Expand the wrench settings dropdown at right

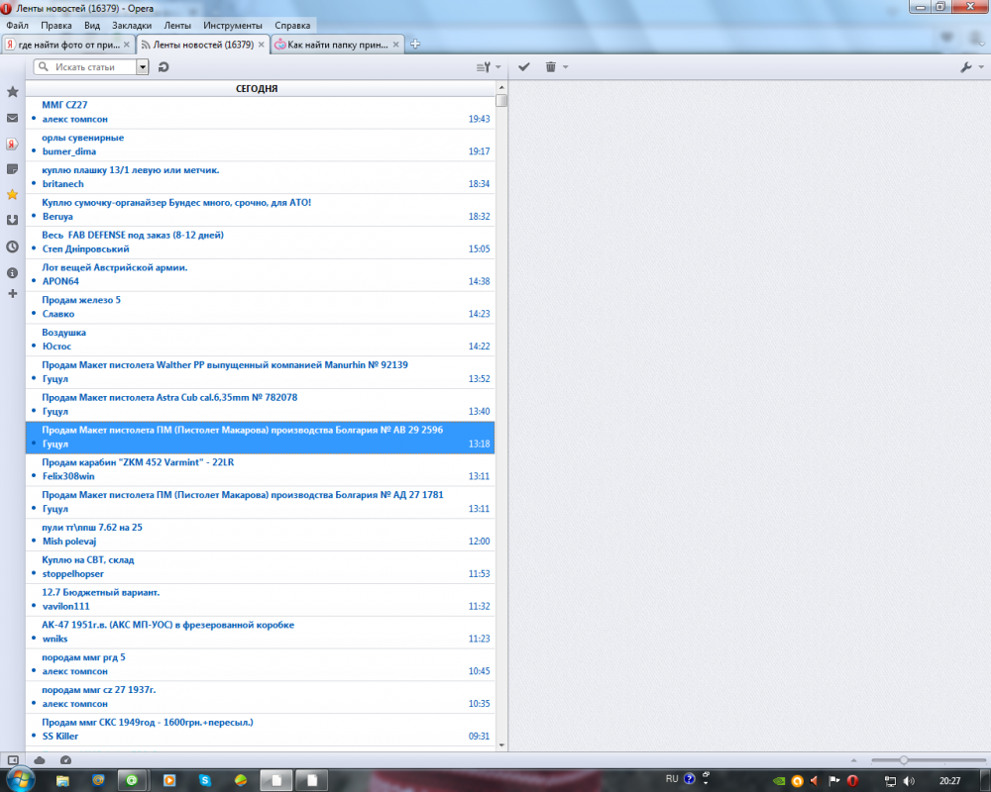coord(970,67)
